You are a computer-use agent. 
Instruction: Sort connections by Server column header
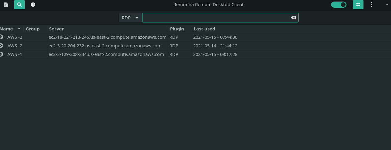[57, 29]
